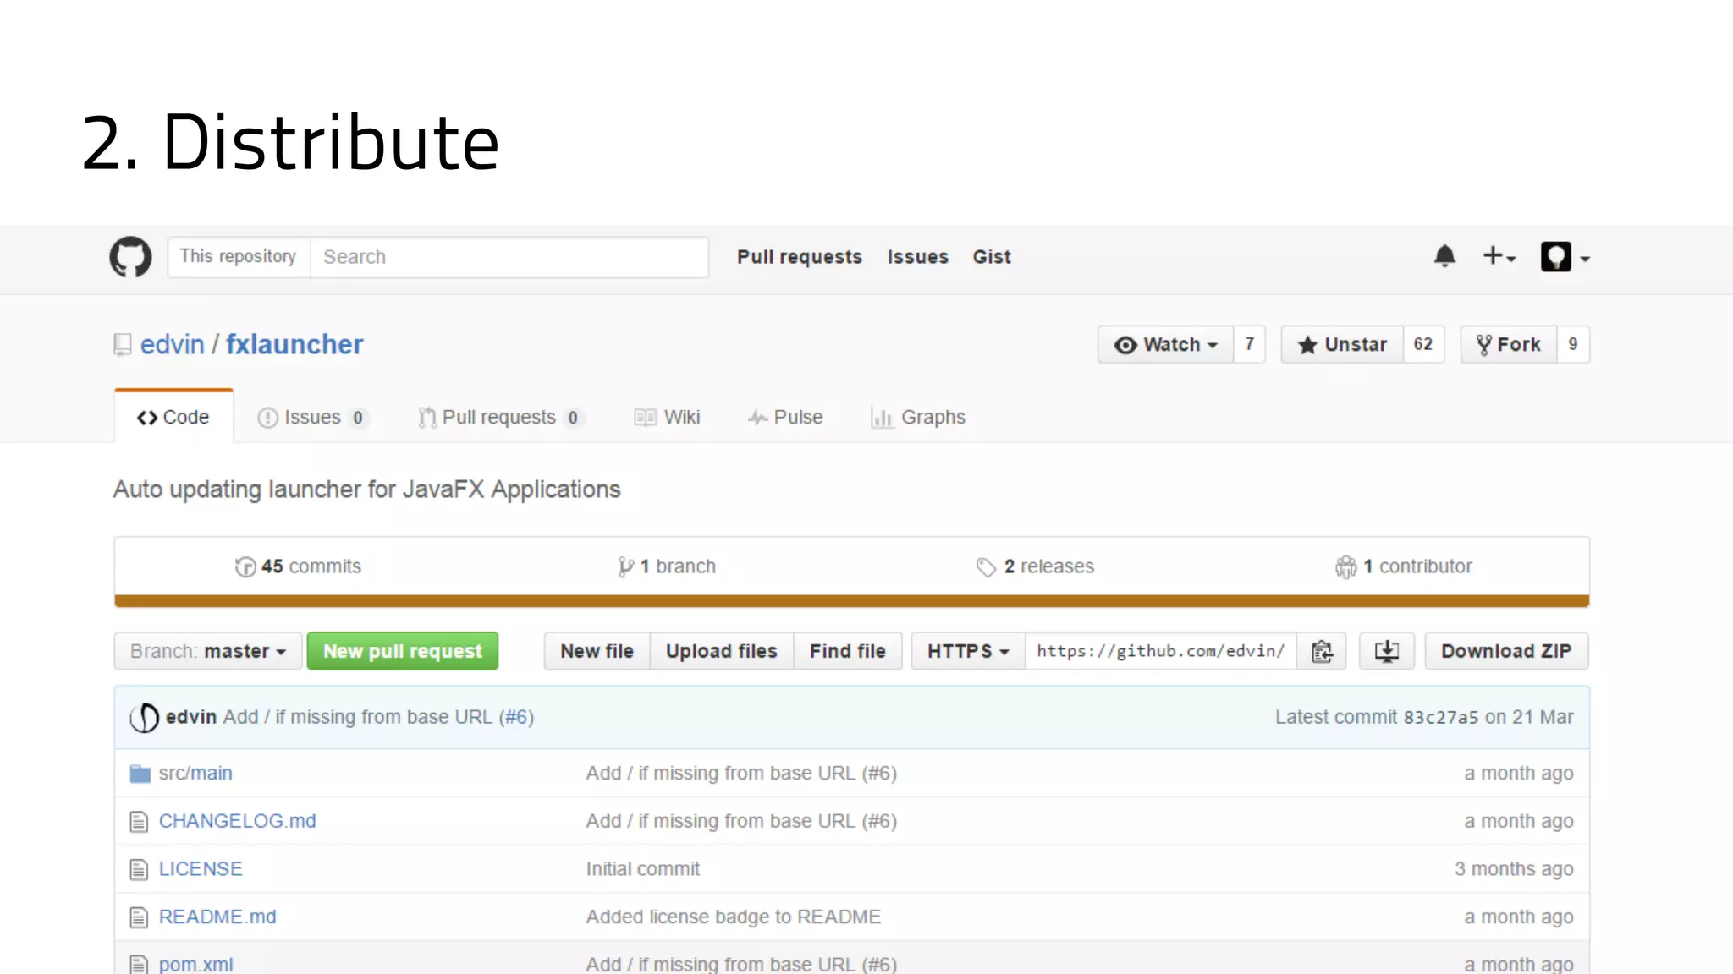Open the plus create-new menu
1733x974 pixels.
coord(1498,256)
